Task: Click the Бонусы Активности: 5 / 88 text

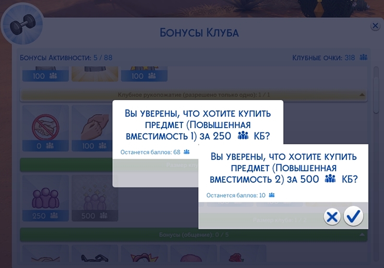Action: 66,58
